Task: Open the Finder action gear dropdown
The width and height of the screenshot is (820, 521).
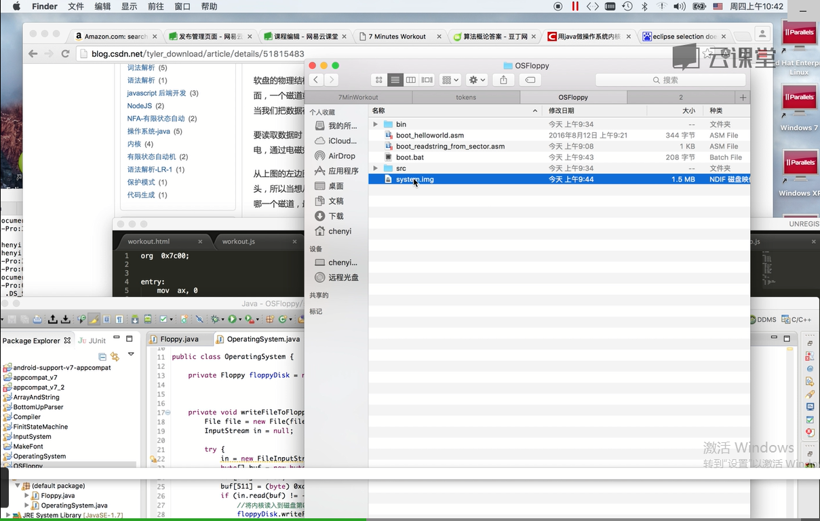Action: click(477, 80)
